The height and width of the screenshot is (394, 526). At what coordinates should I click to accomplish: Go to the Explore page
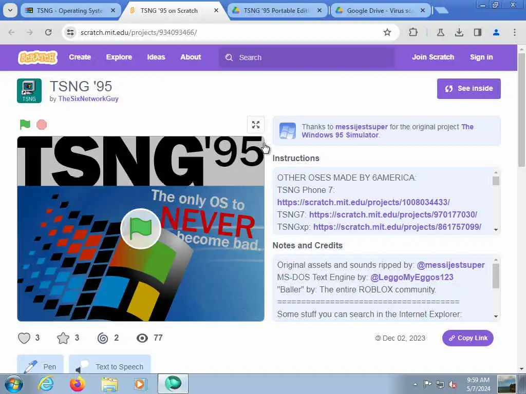click(119, 57)
